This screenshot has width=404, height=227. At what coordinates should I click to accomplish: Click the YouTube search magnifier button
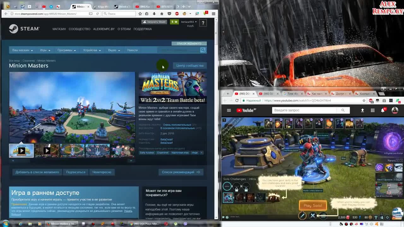coord(343,110)
